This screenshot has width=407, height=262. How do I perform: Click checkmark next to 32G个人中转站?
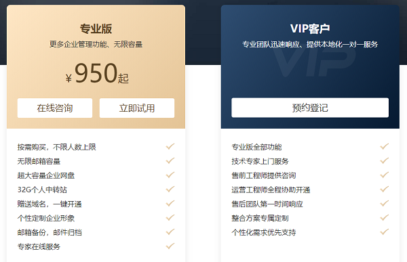tap(170, 190)
